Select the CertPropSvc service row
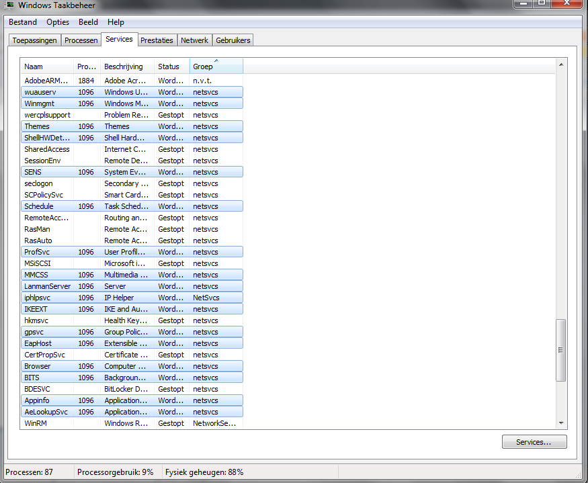The height and width of the screenshot is (483, 588). 132,355
